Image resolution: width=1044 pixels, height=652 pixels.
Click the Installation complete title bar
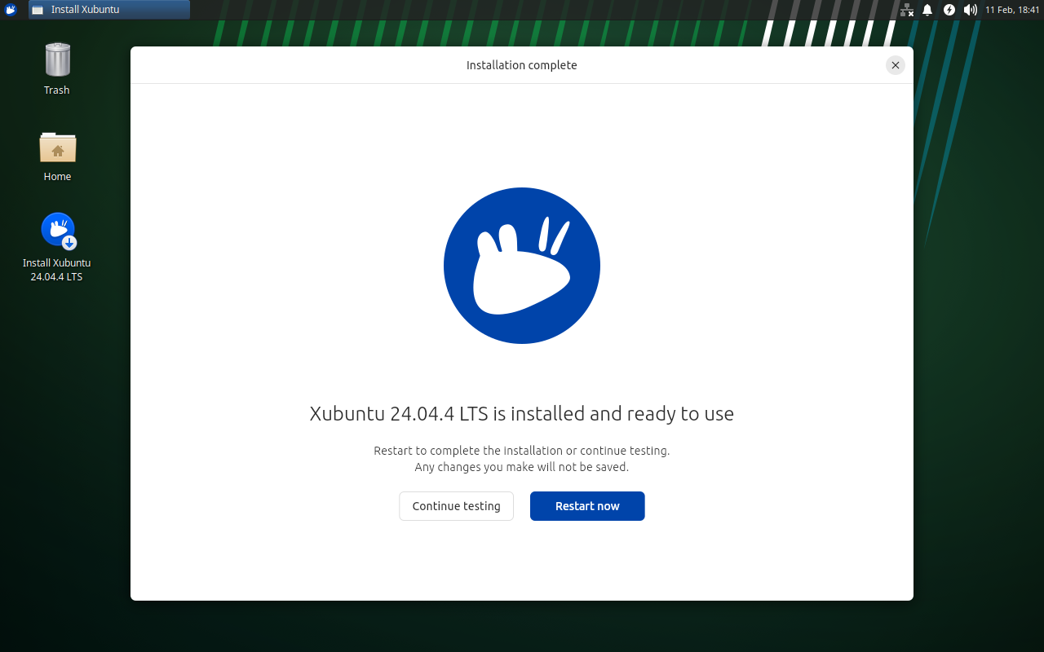(522, 65)
